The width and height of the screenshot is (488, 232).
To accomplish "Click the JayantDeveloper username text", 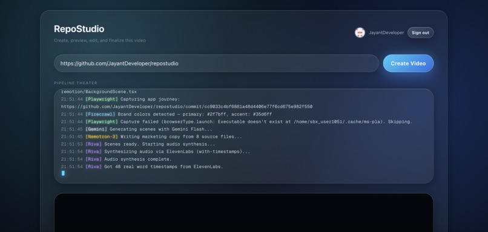I will [386, 33].
